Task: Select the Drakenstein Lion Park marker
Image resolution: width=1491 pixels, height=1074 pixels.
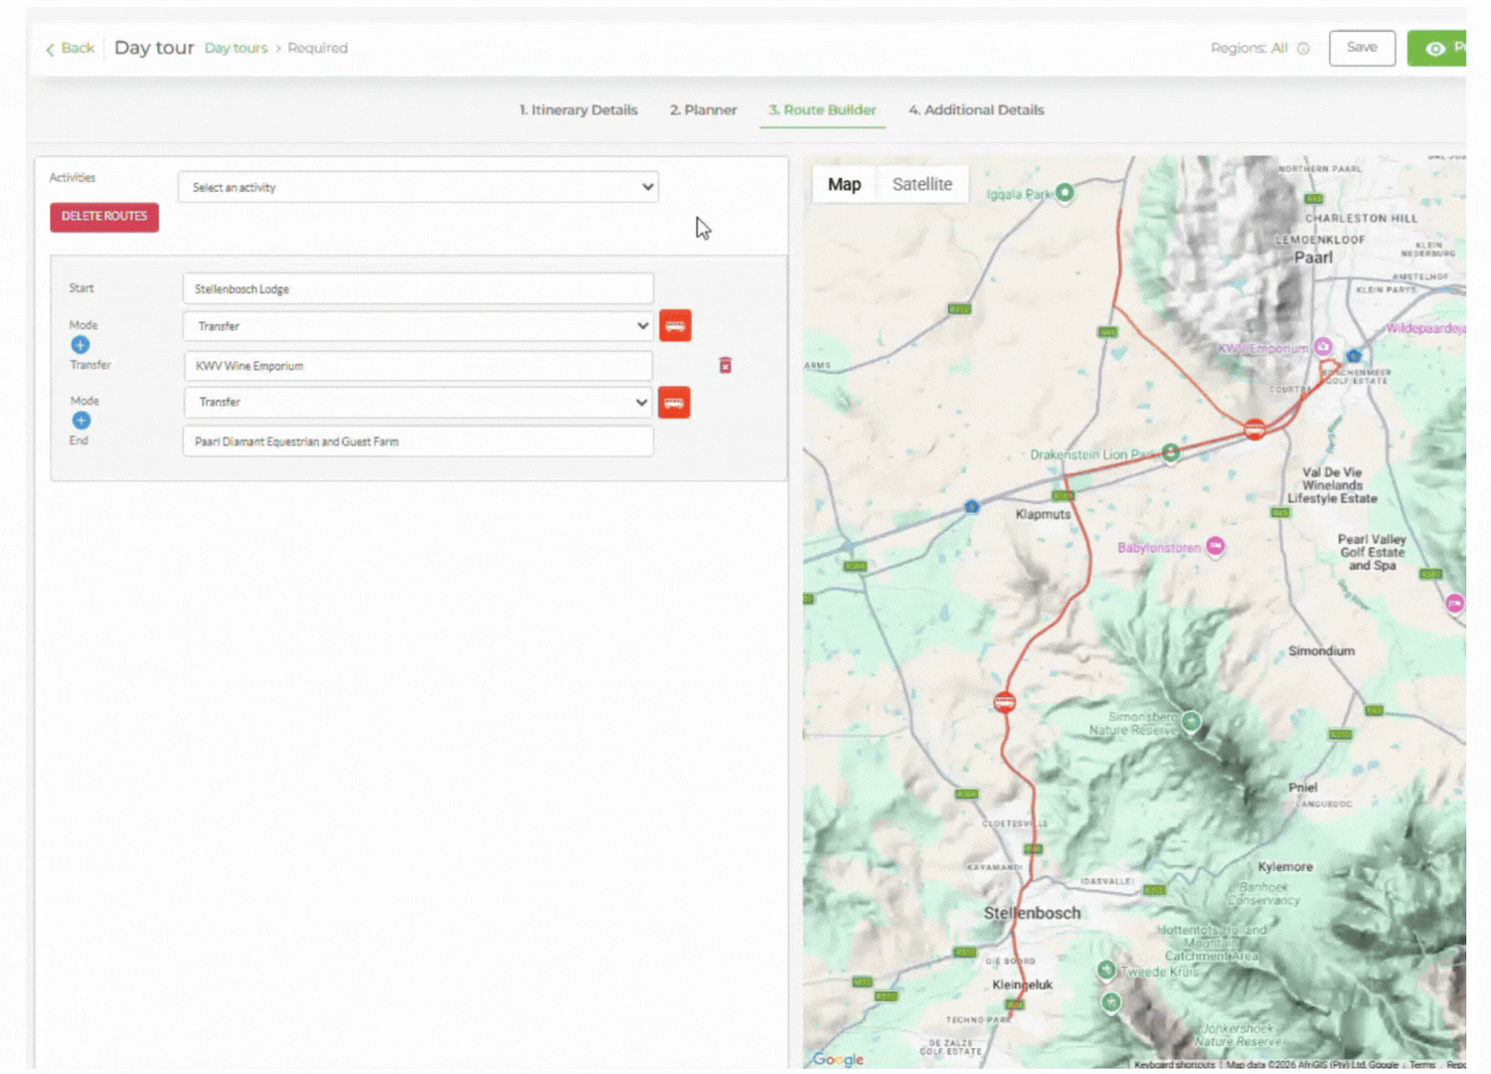Action: 1171,452
